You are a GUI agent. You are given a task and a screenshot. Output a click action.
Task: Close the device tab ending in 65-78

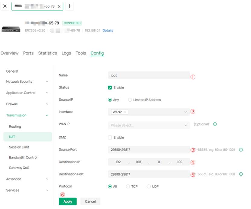(x=59, y=6)
